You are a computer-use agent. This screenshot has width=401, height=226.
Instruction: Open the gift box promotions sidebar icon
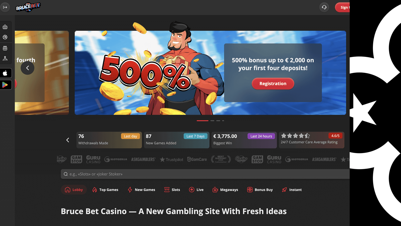[x=5, y=48]
